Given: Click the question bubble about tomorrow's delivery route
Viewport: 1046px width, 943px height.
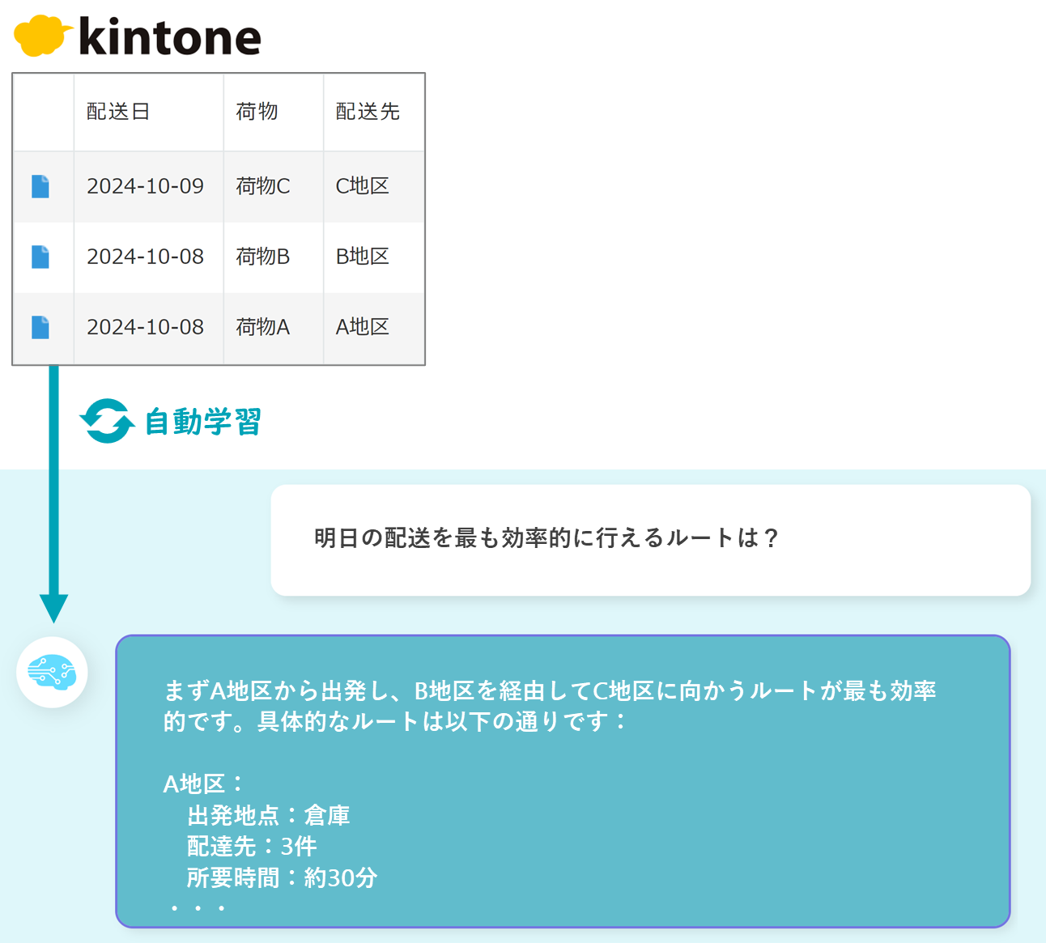Looking at the screenshot, I should tap(650, 539).
